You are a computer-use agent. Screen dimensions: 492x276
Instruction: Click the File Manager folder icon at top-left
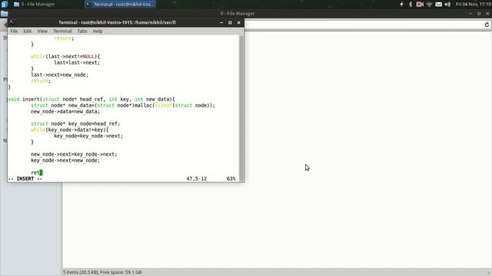[4, 14]
